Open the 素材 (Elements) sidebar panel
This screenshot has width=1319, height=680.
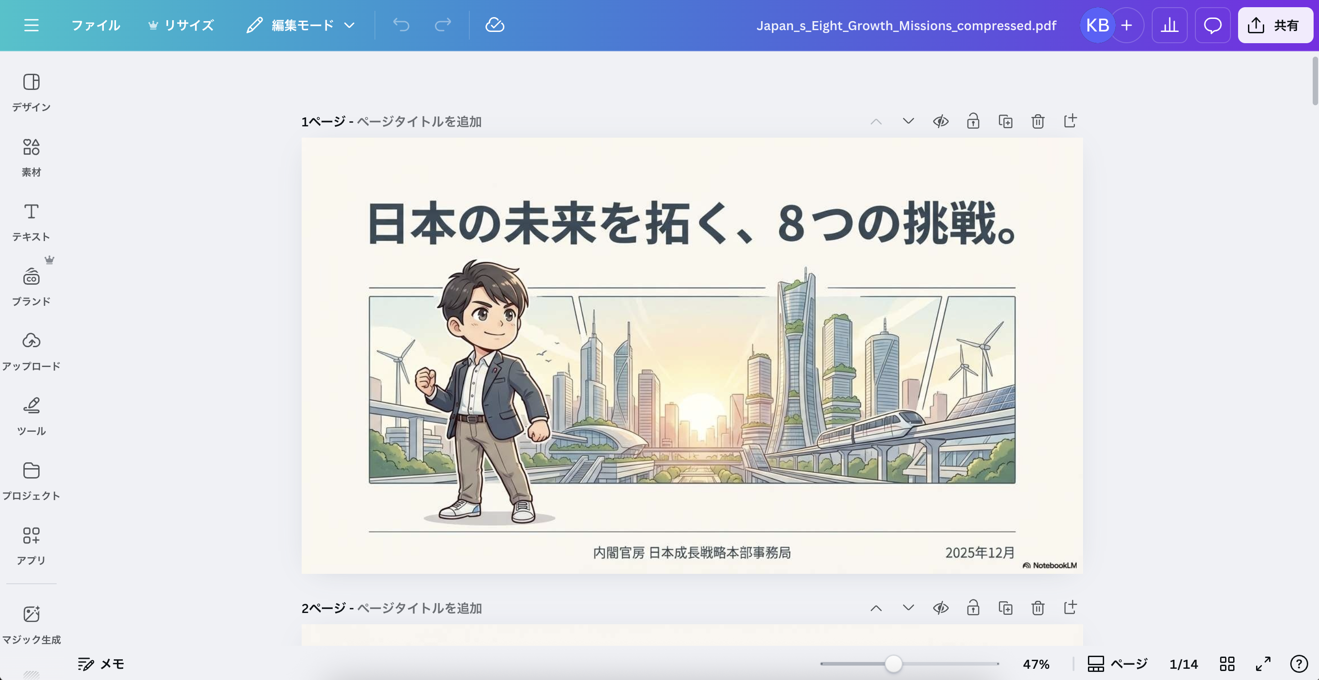pos(31,157)
